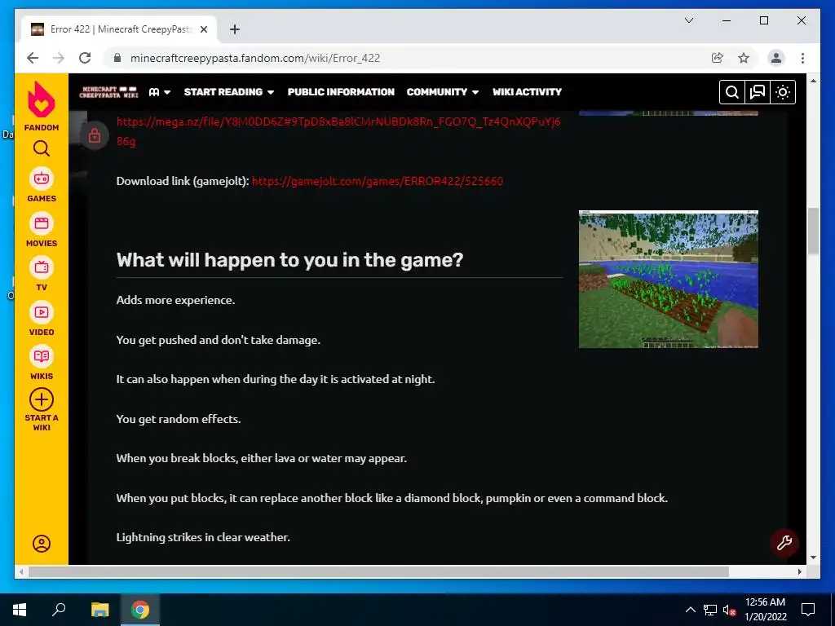Open the Video icon in sidebar
The image size is (835, 626).
coord(42,312)
